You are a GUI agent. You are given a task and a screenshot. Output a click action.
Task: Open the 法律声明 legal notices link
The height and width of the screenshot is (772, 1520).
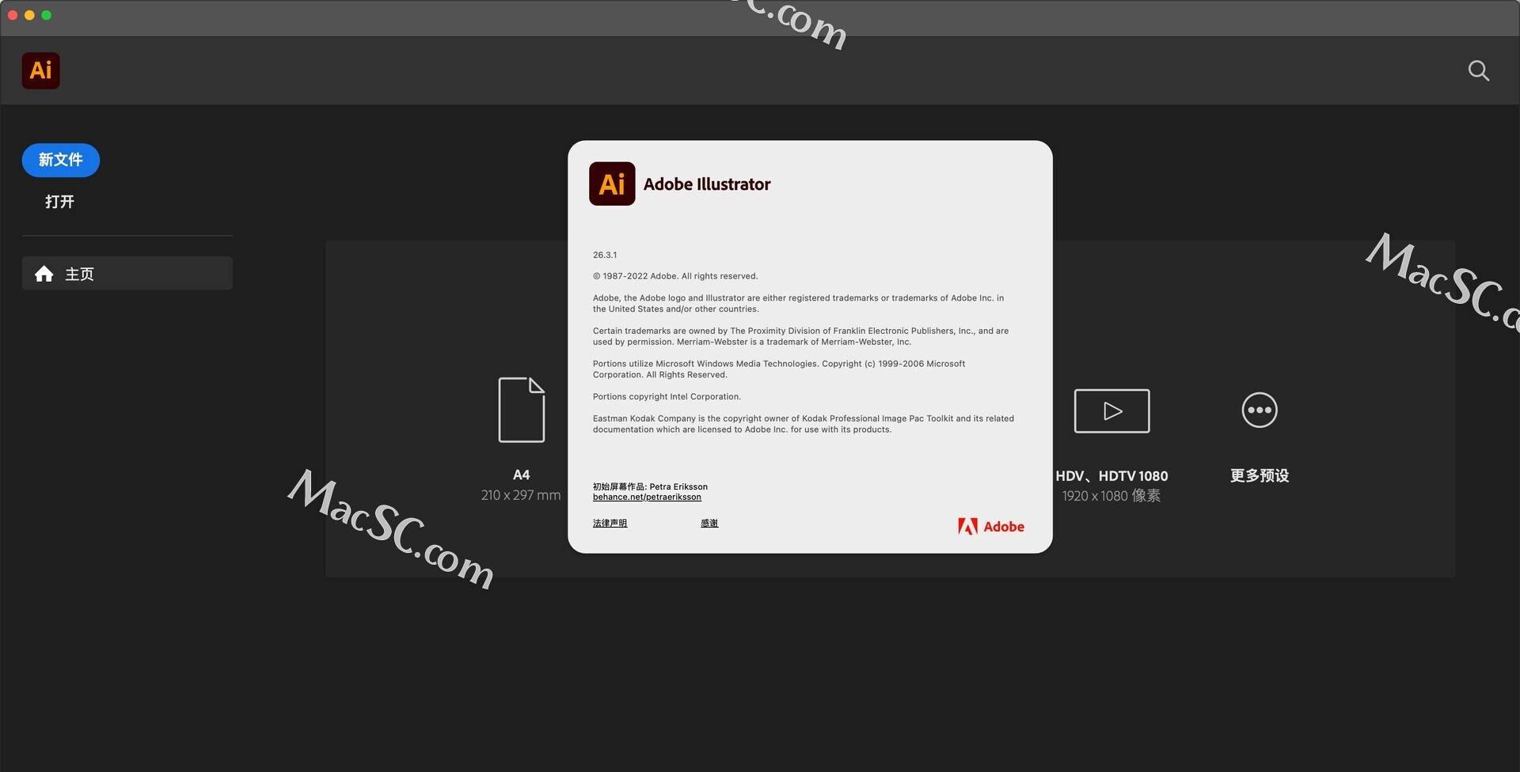[x=610, y=523]
